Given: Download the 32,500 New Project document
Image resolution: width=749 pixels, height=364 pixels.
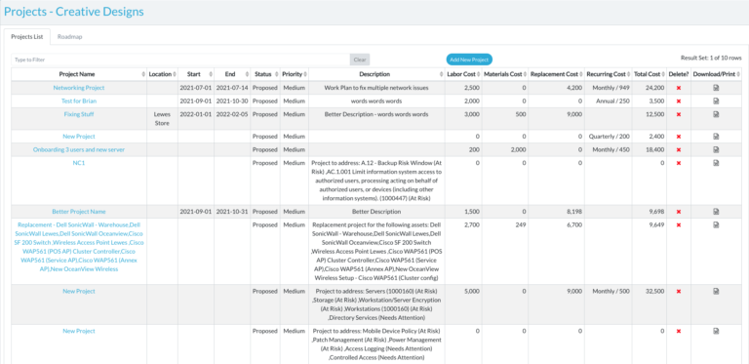Looking at the screenshot, I should pos(716,291).
